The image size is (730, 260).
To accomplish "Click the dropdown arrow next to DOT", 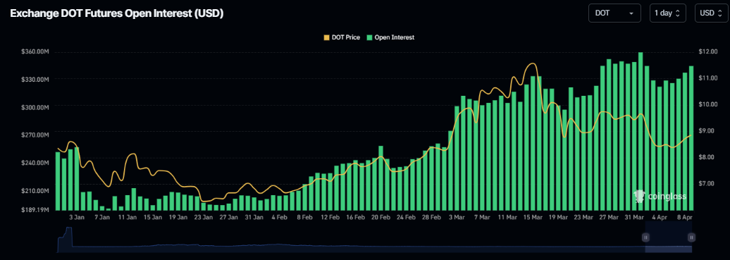I will [631, 13].
